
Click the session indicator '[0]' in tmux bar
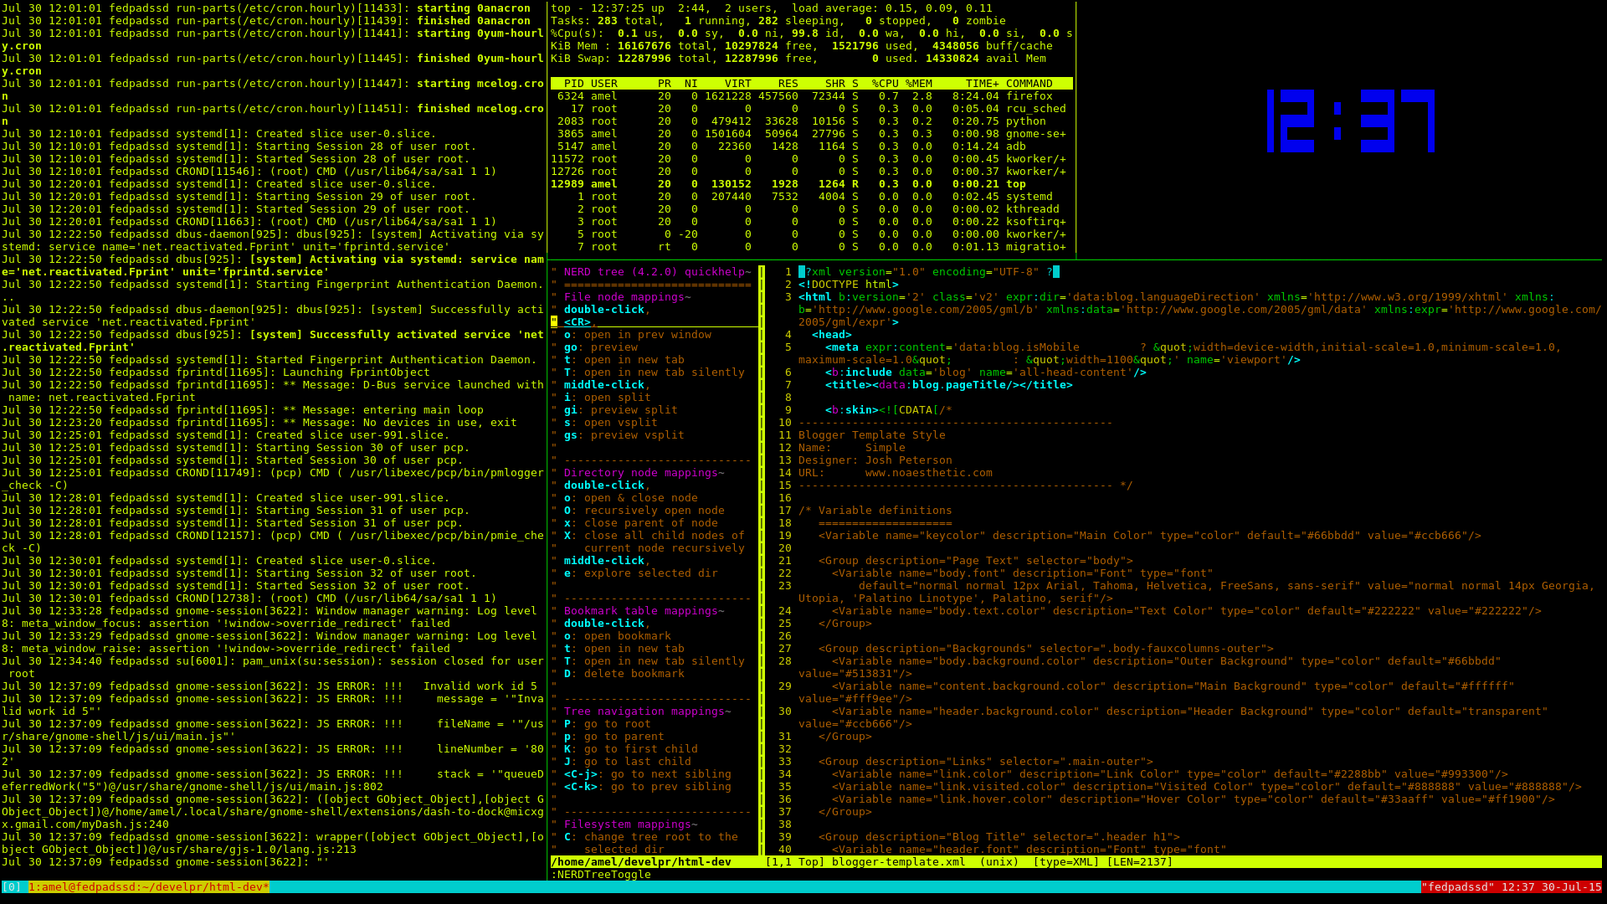(13, 887)
